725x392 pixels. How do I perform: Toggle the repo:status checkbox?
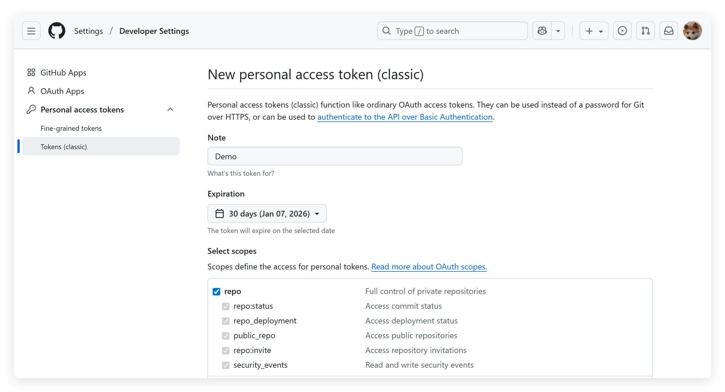[x=226, y=306]
